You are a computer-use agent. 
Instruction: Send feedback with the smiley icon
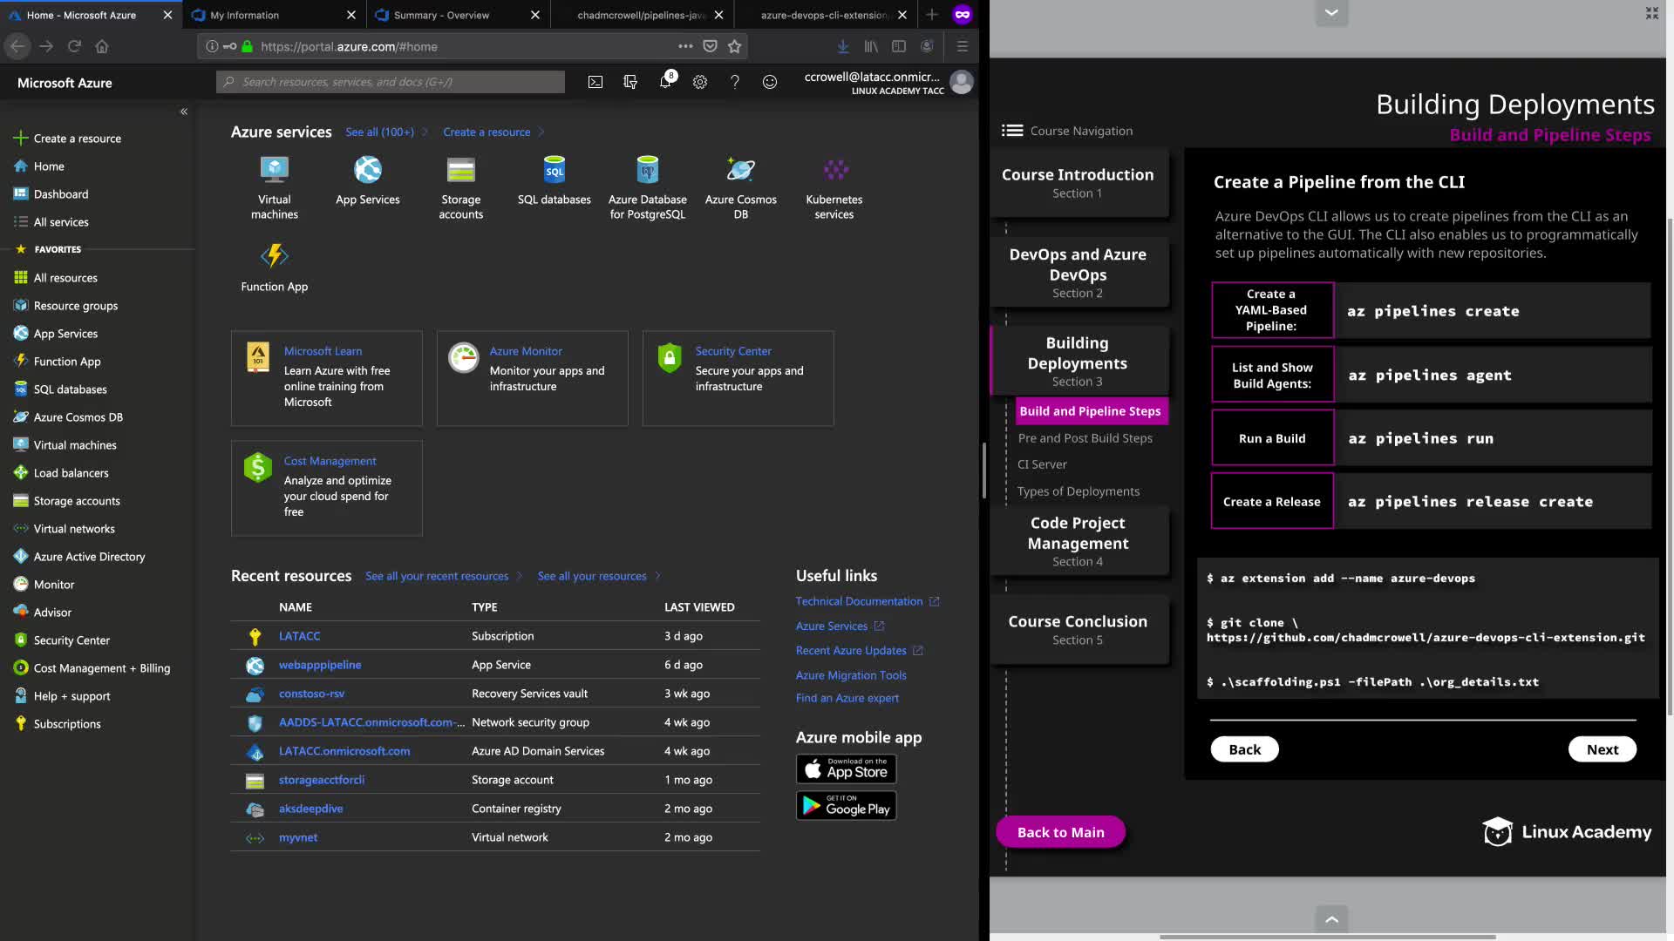[x=770, y=82]
